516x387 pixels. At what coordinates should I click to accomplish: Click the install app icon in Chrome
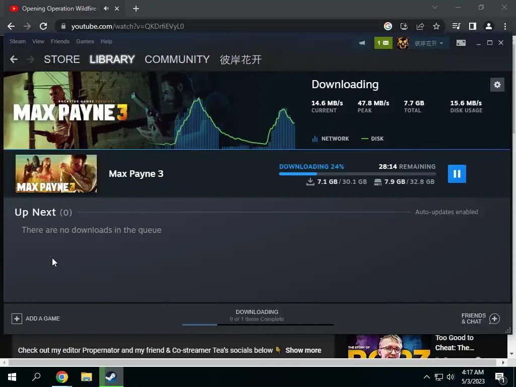coord(404,26)
